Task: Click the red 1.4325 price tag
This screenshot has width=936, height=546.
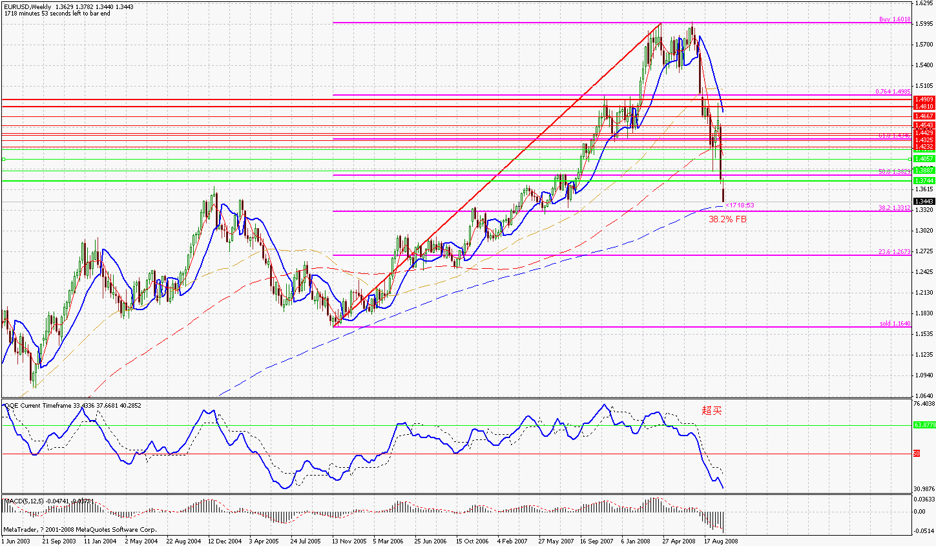Action: [x=923, y=140]
